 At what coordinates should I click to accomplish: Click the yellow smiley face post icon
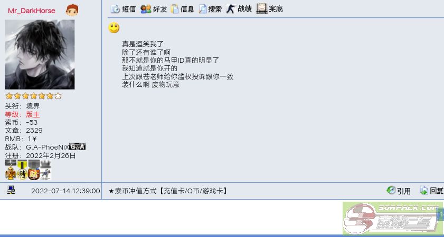114,28
